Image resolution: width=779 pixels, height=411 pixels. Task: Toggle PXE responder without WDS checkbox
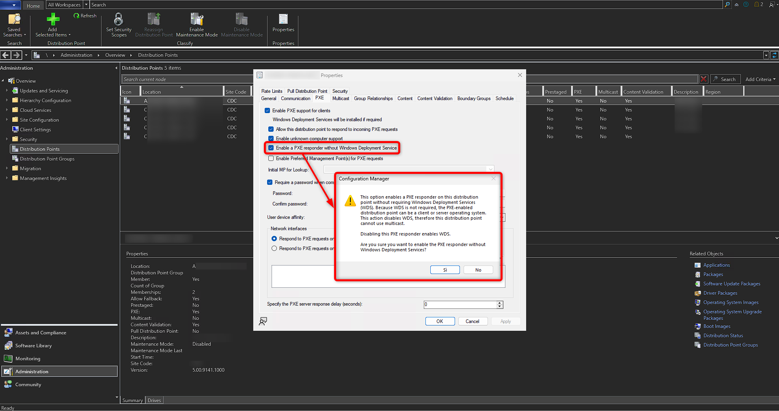[x=271, y=148]
